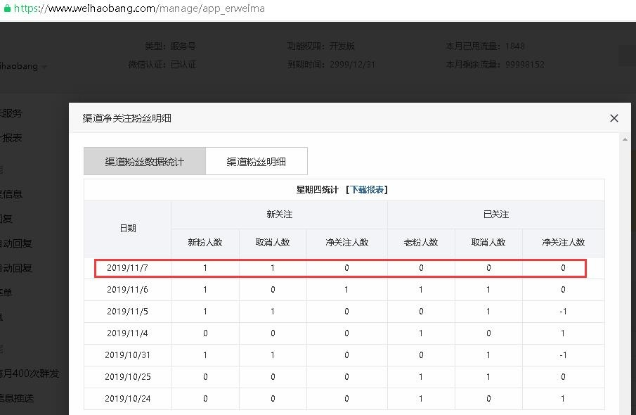
Task: Click 到期时间 2999/12/31 in background header
Action: [332, 65]
